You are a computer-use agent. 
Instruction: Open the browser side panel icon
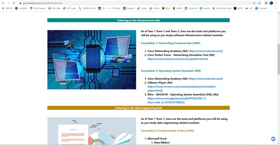point(266,3)
